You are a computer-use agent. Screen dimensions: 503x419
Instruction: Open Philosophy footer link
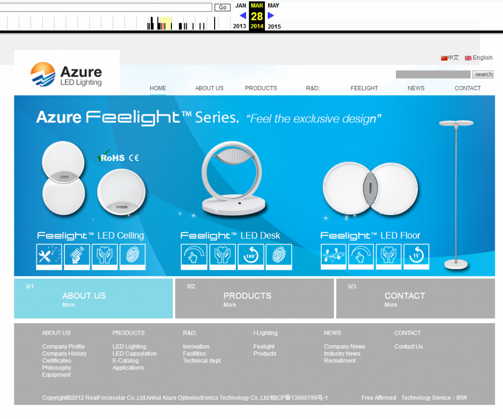coord(57,367)
